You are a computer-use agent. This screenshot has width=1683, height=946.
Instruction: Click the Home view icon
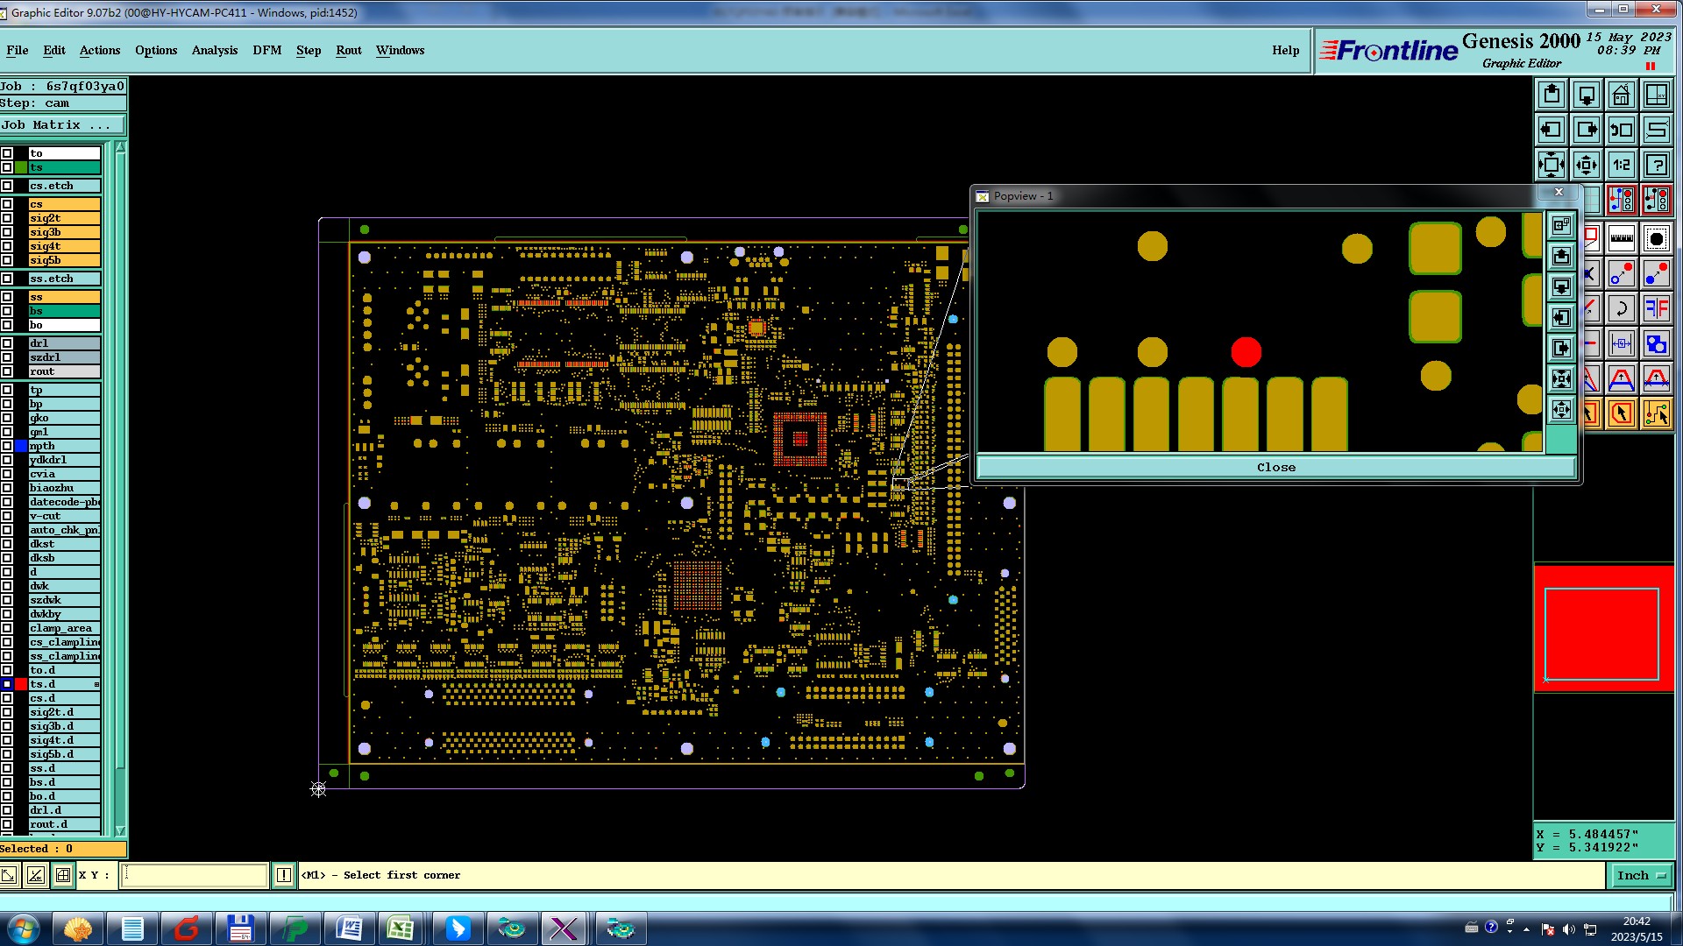1621,95
